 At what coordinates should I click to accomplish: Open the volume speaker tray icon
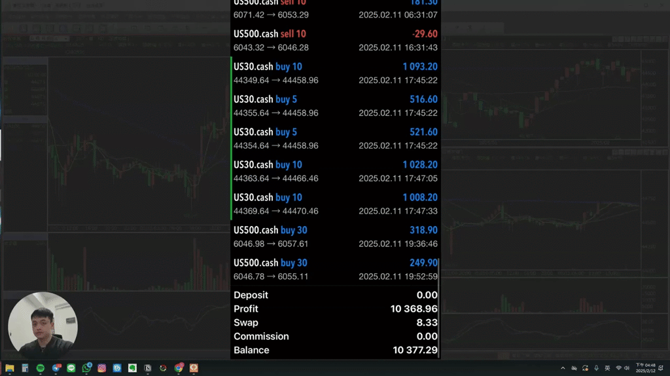626,368
